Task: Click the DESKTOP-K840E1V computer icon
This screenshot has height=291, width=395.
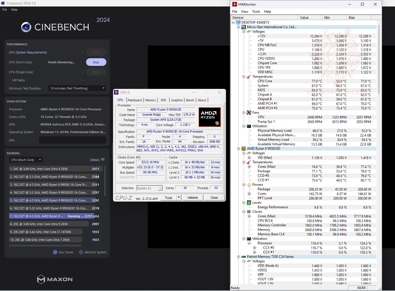Action: 238,23
